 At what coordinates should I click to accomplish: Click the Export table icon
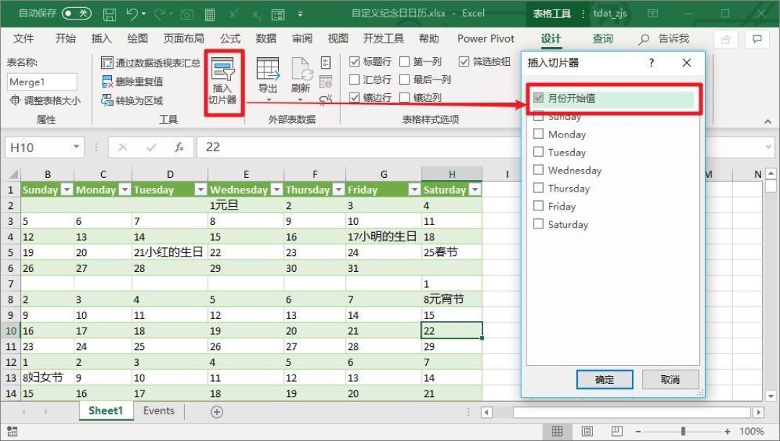[x=268, y=80]
